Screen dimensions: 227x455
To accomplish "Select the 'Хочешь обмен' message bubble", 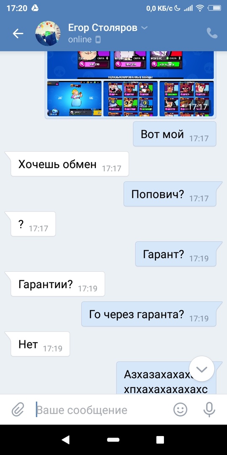I will click(70, 164).
